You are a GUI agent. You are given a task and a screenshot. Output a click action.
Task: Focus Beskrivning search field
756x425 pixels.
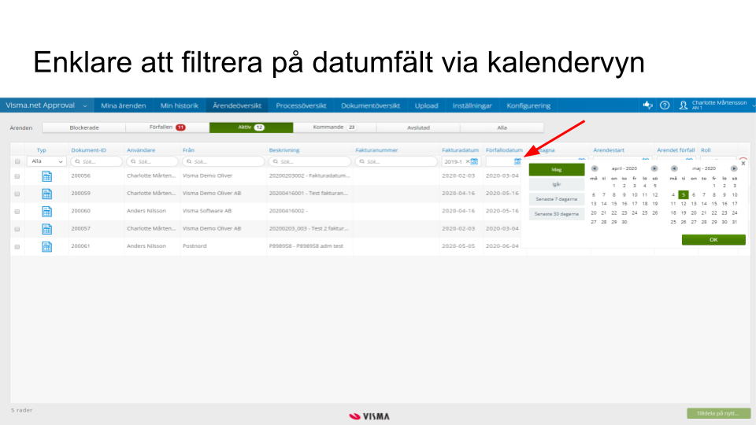(309, 161)
